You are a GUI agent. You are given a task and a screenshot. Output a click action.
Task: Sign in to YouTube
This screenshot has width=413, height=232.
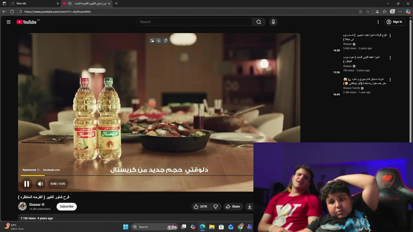(394, 22)
